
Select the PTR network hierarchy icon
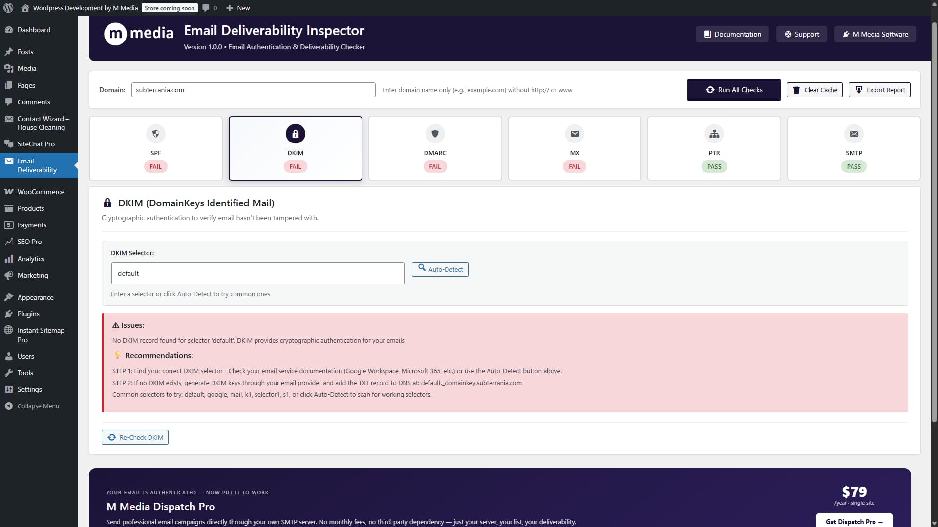coord(714,134)
